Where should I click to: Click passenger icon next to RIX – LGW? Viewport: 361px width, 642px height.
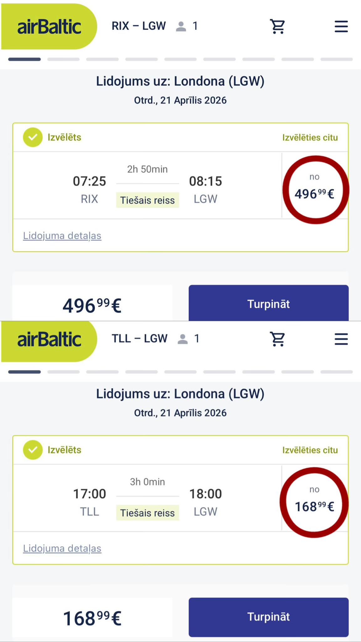click(181, 26)
